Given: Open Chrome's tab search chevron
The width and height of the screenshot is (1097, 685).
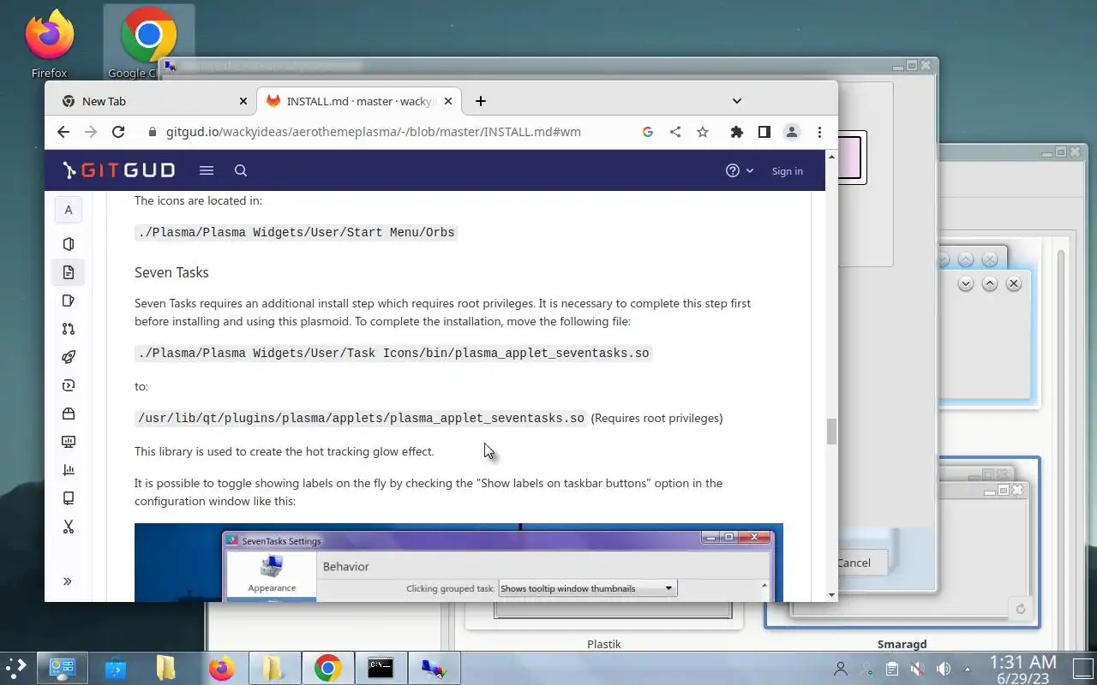Looking at the screenshot, I should click(x=736, y=101).
